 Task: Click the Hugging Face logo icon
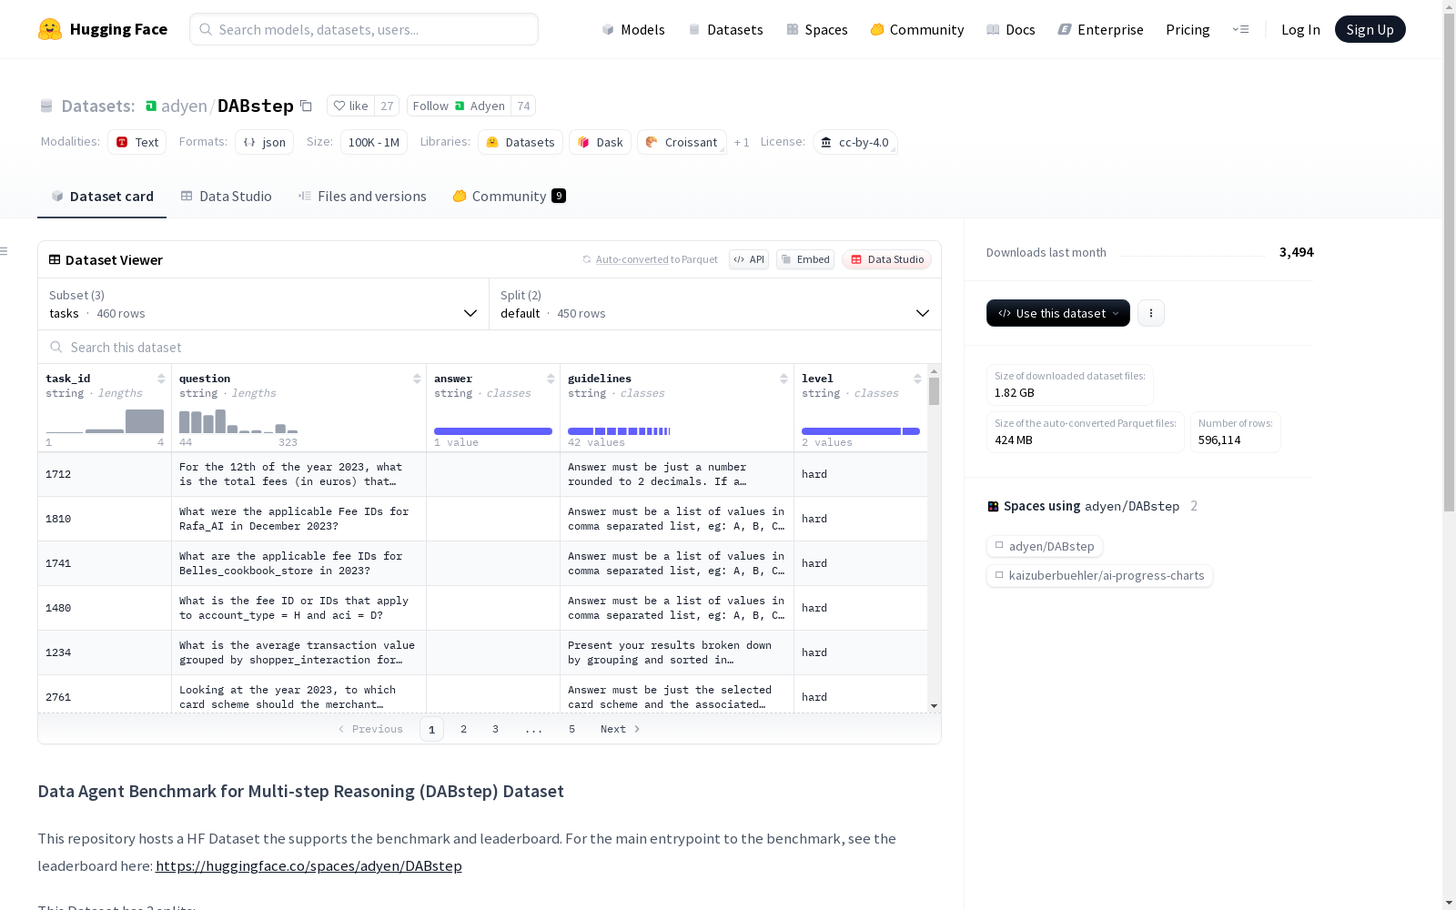[x=50, y=29]
